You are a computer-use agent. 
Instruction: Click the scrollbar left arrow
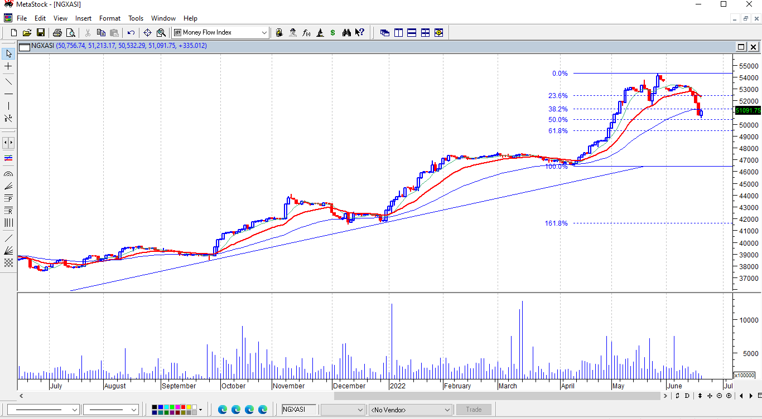click(22, 396)
